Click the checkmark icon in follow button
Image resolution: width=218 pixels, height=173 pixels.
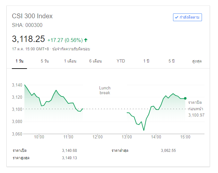click(177, 17)
